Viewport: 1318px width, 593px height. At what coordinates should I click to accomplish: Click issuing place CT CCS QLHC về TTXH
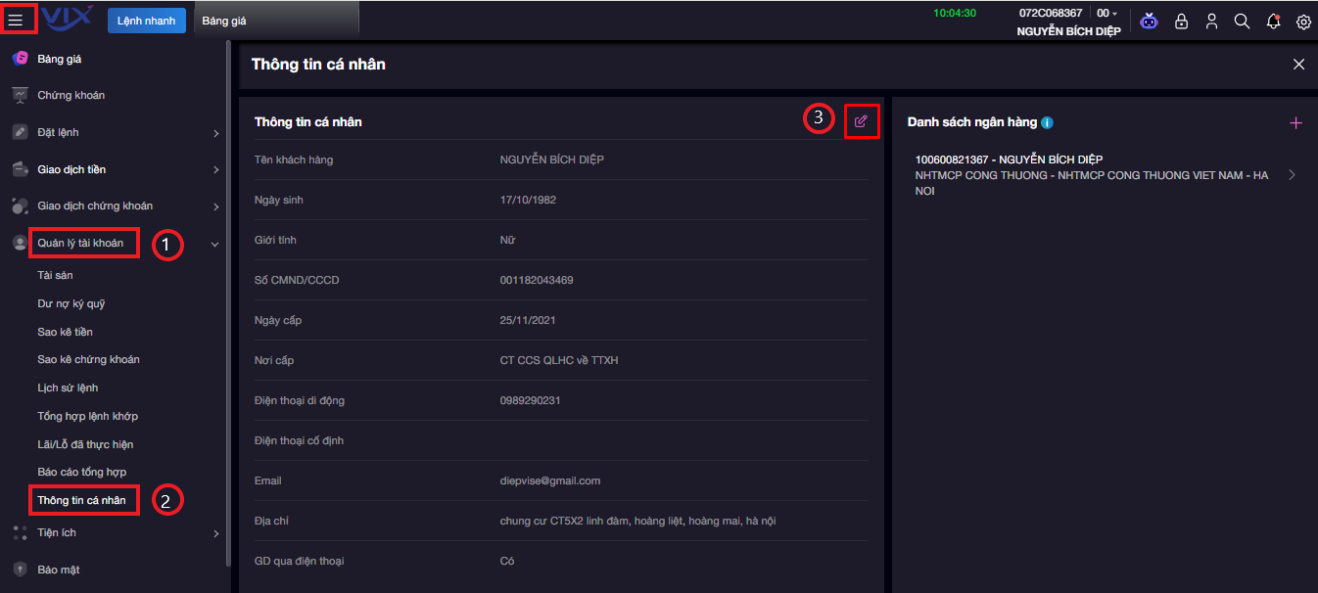point(559,360)
